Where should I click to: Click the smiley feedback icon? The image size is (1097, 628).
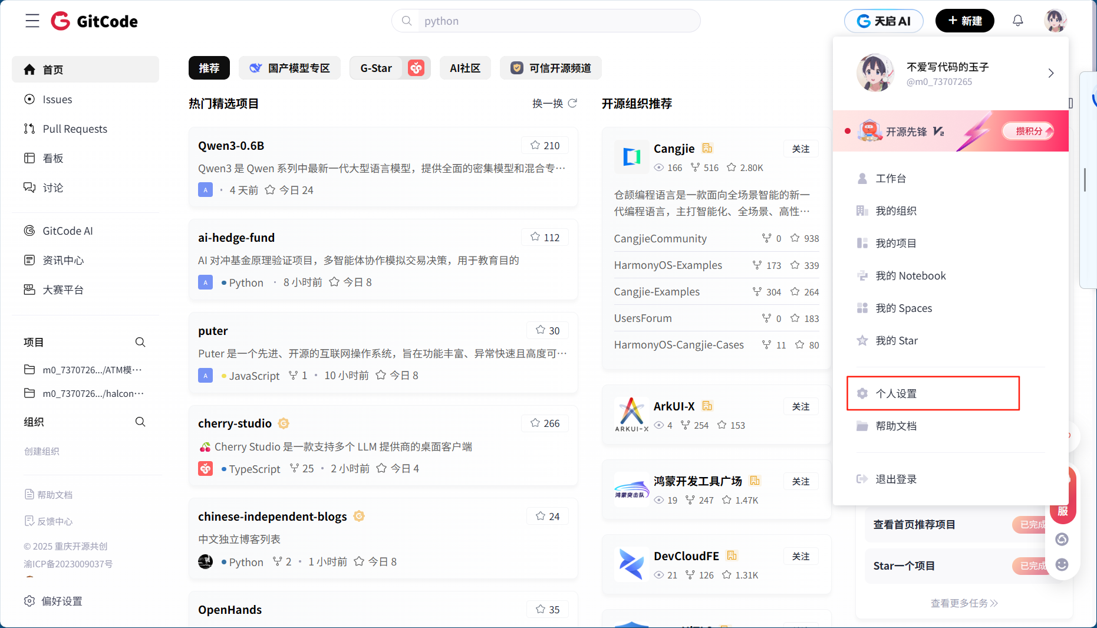point(1062,564)
